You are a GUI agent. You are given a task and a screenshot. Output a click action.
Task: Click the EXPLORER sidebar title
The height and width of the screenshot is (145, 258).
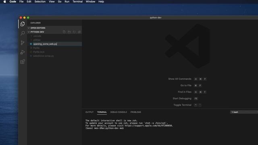coord(35,23)
